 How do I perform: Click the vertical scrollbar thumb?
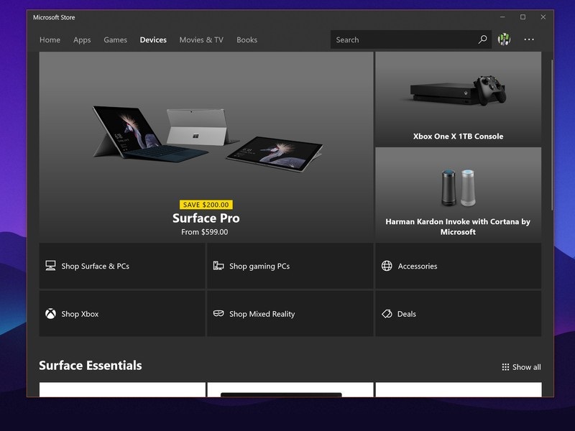(x=551, y=135)
